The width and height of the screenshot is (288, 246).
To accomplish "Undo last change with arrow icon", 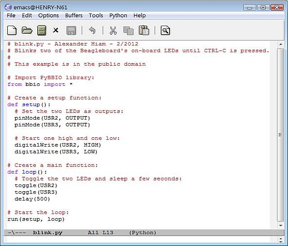I will coord(92,30).
